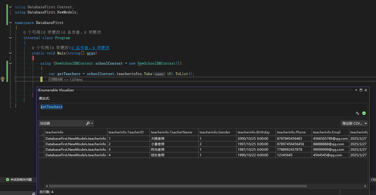Collapse the namespace DatabaseFirst code block
Screen dimensions: 376x195
point(10,23)
